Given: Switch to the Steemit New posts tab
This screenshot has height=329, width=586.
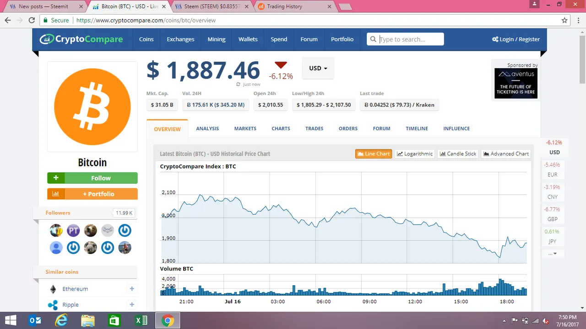Looking at the screenshot, I should coord(43,6).
